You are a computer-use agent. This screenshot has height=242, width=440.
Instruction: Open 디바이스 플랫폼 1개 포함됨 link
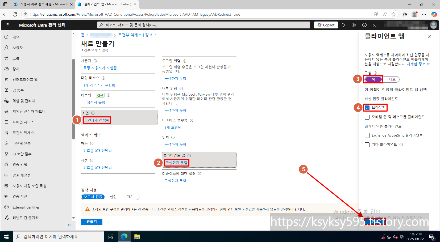pyautogui.click(x=173, y=128)
